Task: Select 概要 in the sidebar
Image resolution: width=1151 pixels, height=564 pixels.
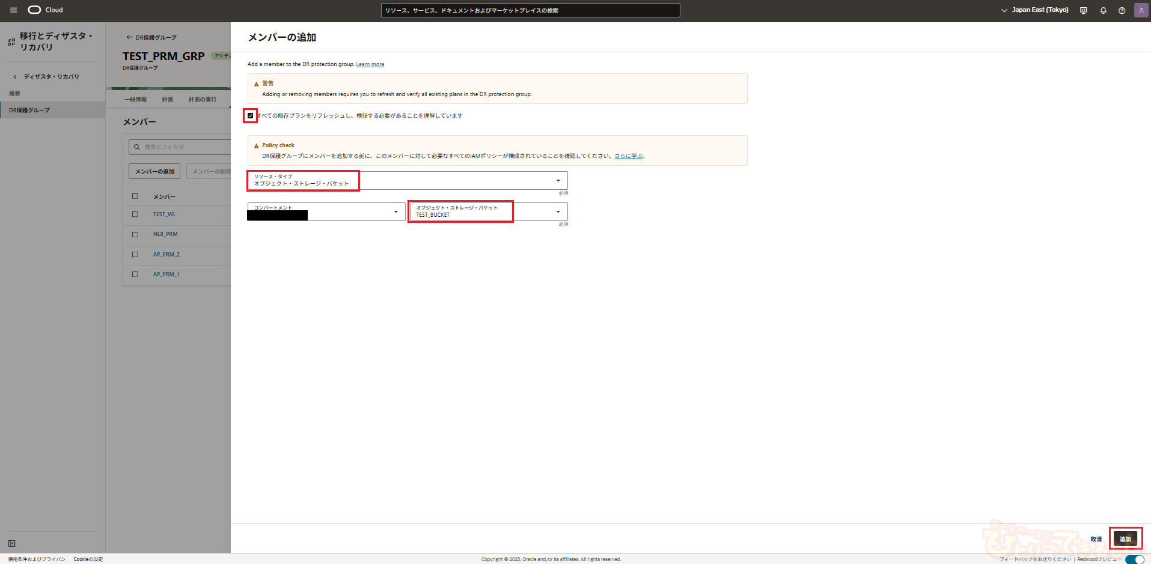Action: [x=15, y=94]
